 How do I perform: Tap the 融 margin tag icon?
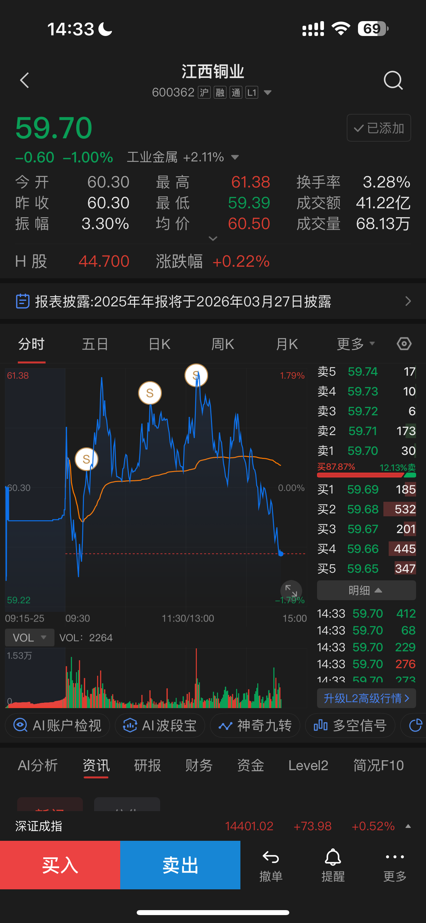pos(220,92)
